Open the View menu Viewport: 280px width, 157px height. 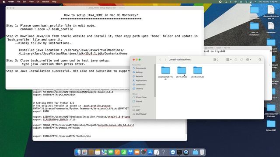pos(31,2)
